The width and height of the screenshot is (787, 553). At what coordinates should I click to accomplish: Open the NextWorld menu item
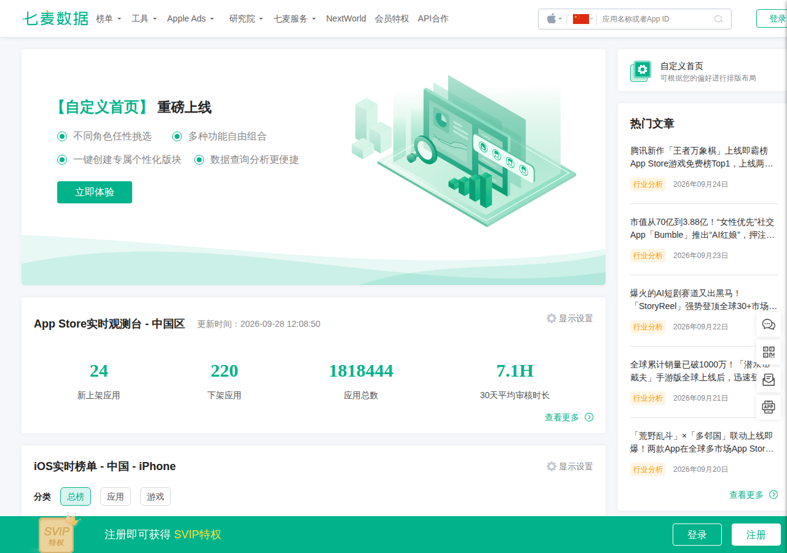click(346, 18)
